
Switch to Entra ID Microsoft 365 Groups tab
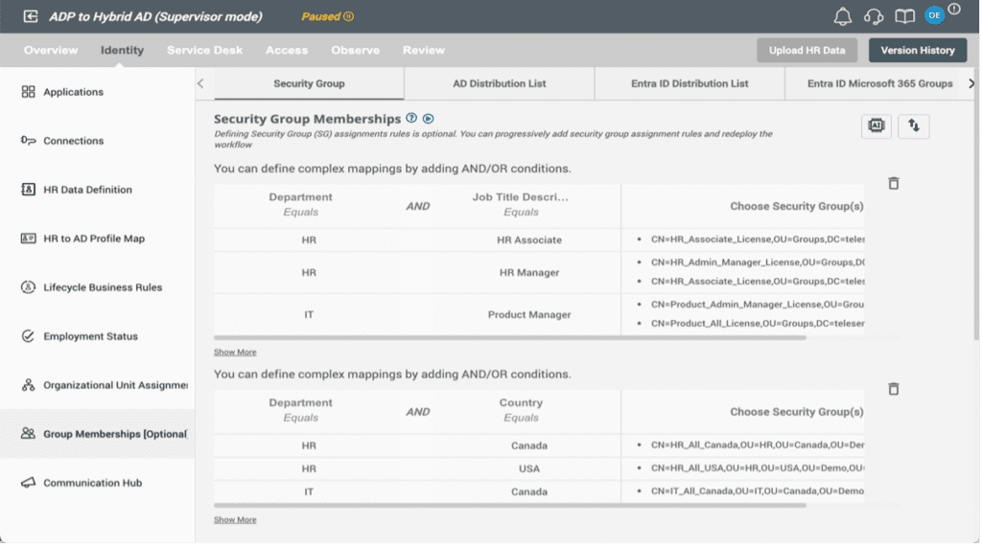click(x=879, y=83)
